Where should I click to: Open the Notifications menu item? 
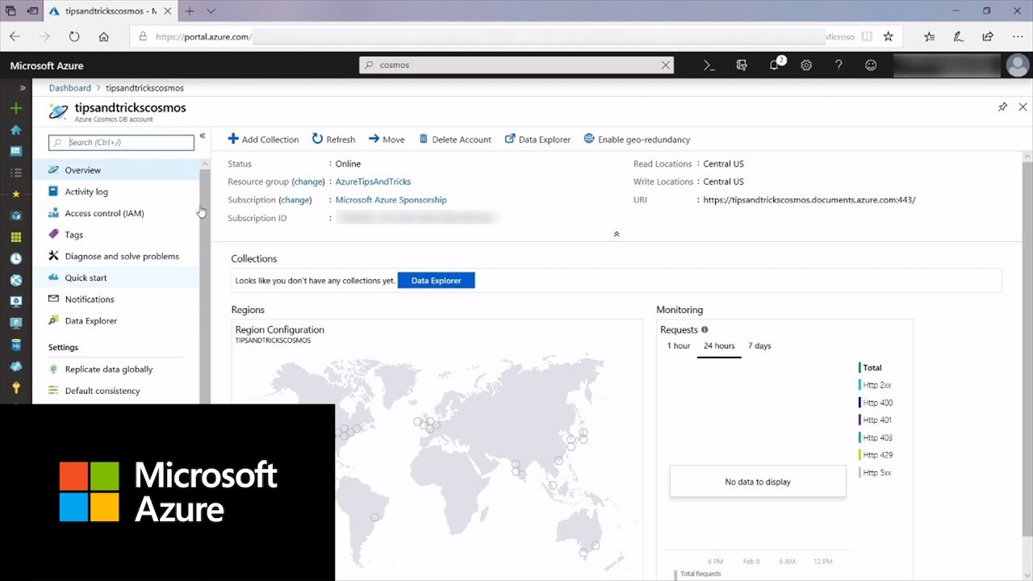click(x=115, y=299)
